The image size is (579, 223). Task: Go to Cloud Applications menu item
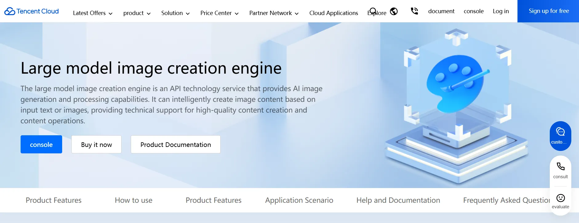pyautogui.click(x=333, y=13)
